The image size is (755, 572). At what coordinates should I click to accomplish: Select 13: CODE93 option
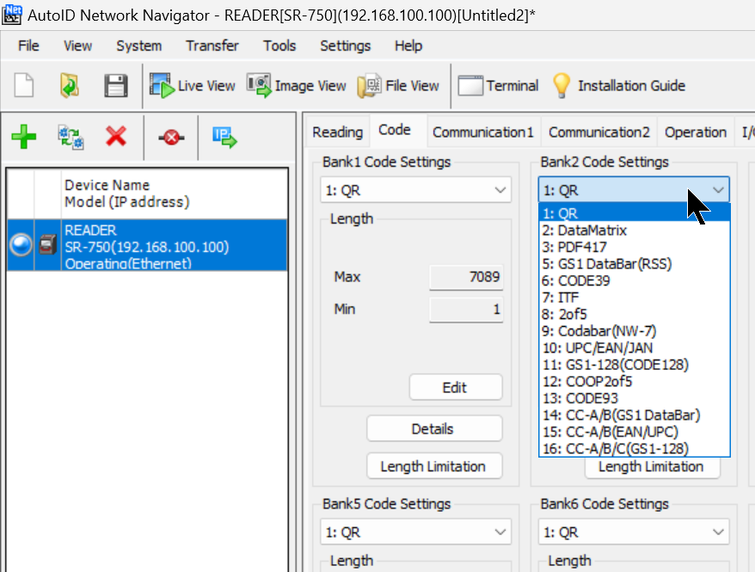(x=635, y=398)
